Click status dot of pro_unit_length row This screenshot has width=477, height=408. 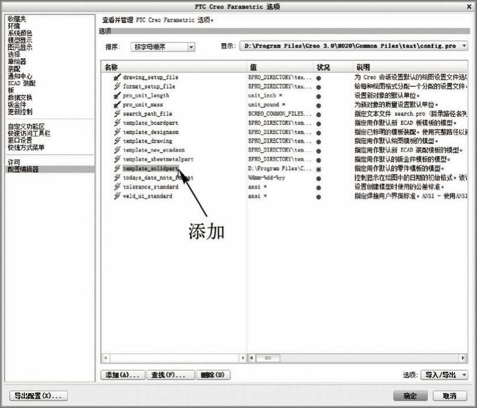click(319, 97)
